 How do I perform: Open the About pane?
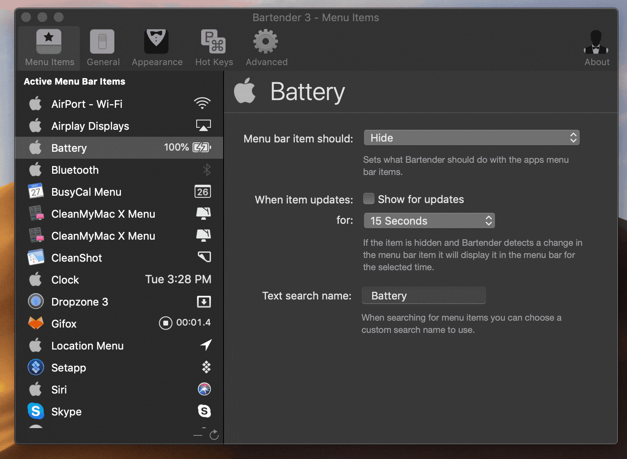[596, 48]
